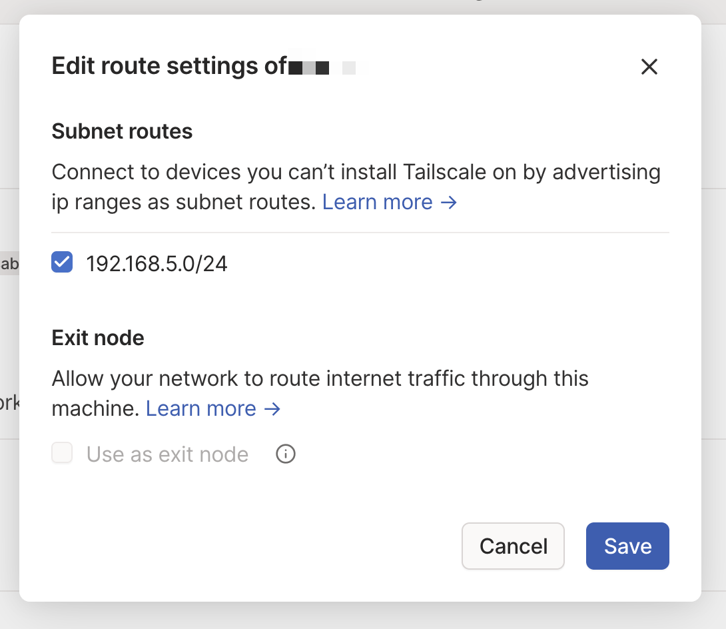
Task: Click the Use as exit node label
Action: 167,454
